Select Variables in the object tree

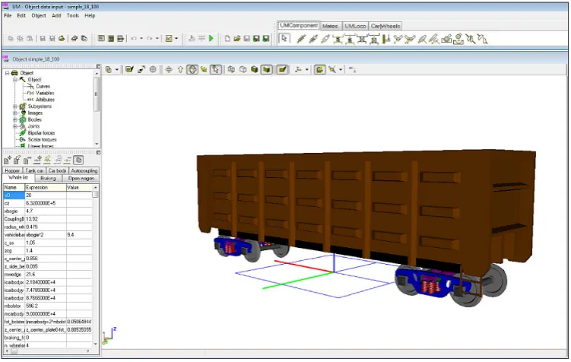45,93
